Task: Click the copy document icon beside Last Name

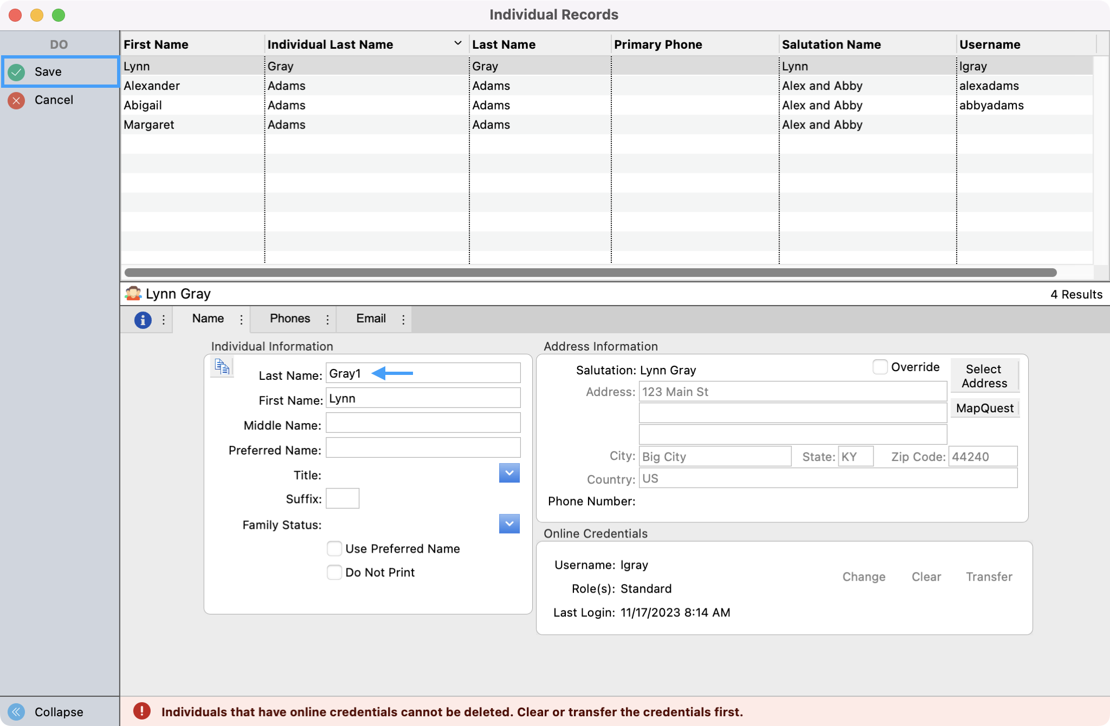Action: pos(222,367)
